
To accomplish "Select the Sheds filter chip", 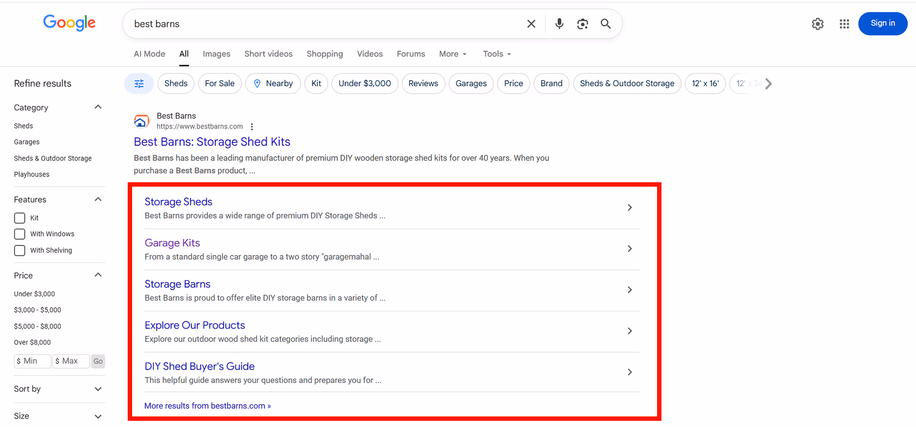I will click(176, 84).
